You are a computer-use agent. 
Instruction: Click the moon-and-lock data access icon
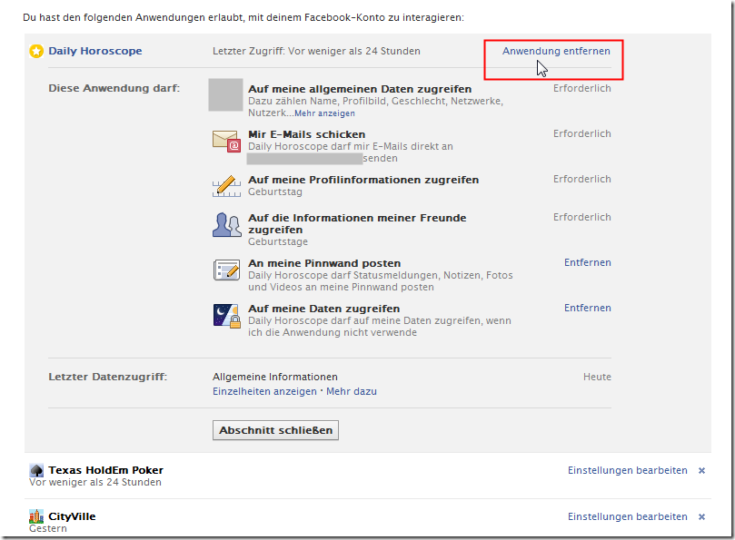(x=227, y=316)
